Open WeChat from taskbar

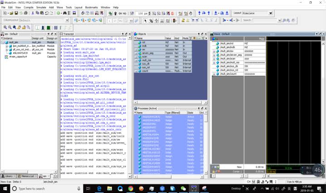click(x=183, y=188)
